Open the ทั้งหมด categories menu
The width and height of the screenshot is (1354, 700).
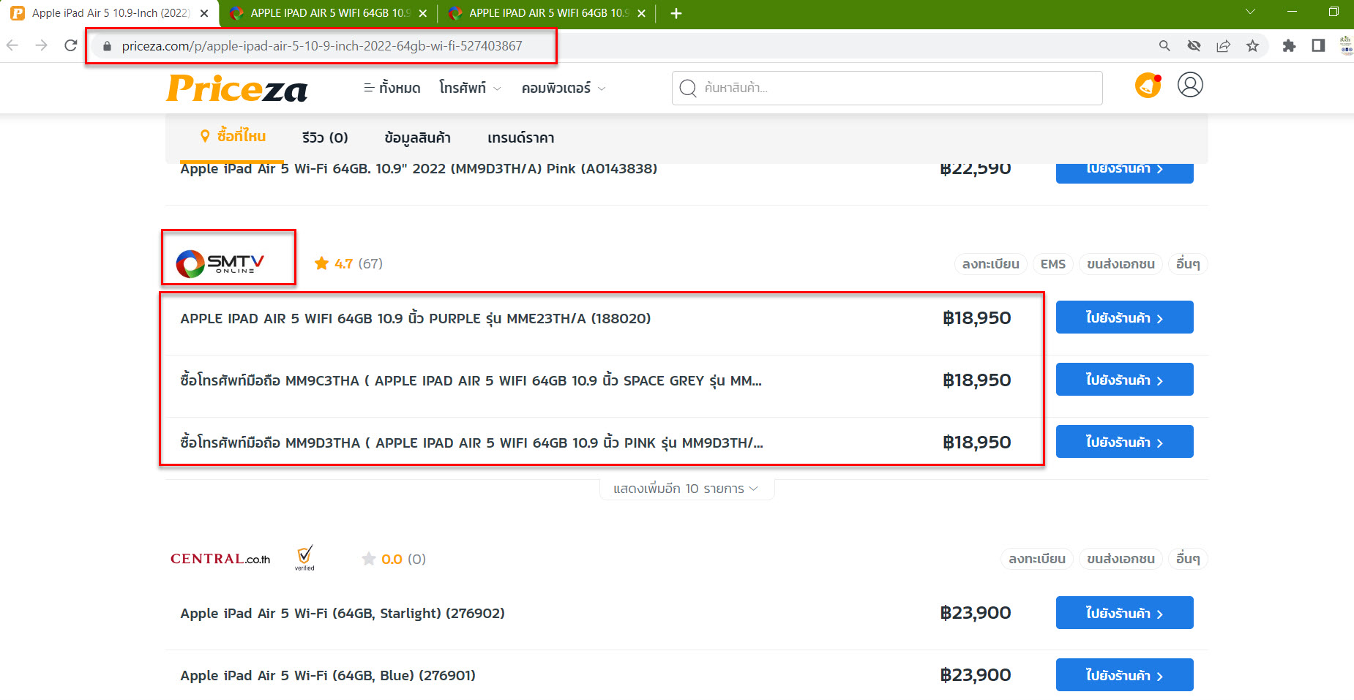tap(392, 88)
